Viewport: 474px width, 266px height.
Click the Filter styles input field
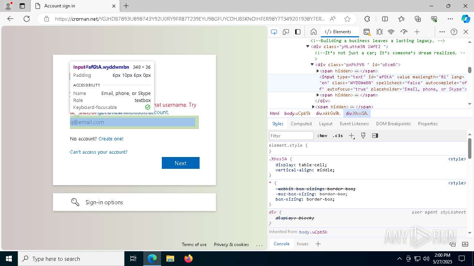point(291,136)
